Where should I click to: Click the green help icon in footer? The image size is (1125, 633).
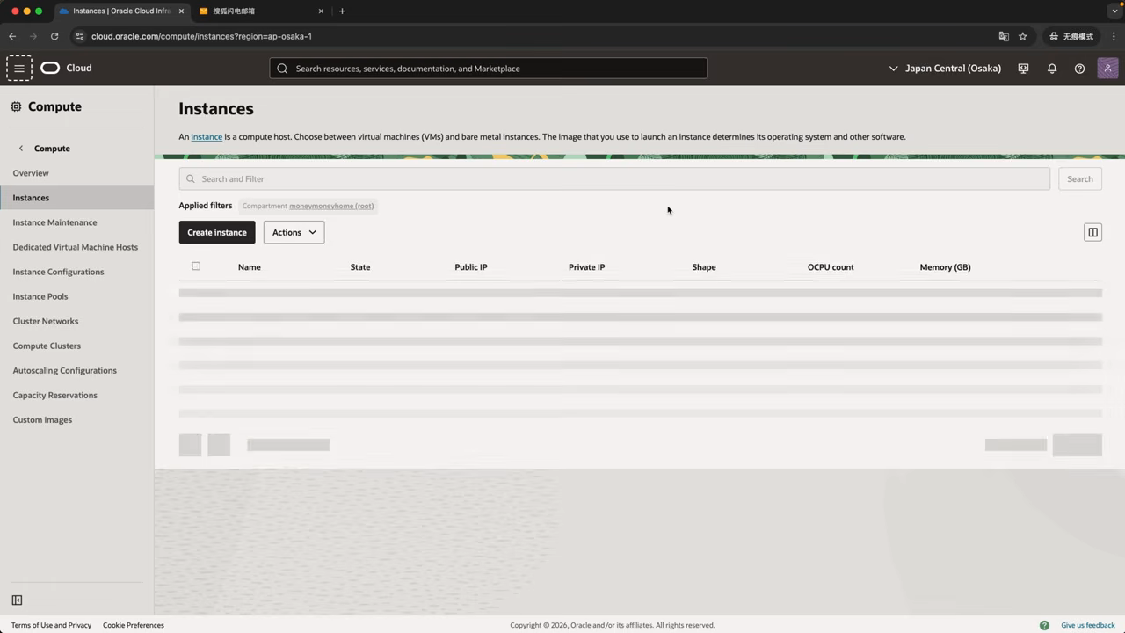tap(1044, 625)
